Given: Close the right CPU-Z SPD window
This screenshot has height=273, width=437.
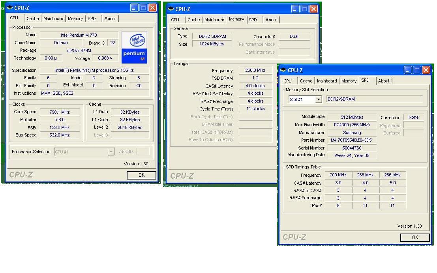Looking at the screenshot, I should coord(426,70).
